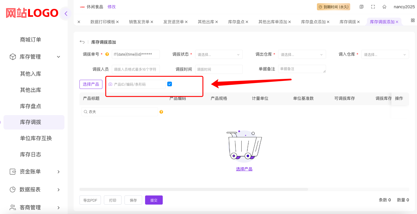
Task: Close the 销售发货单 tab
Action: [152, 22]
